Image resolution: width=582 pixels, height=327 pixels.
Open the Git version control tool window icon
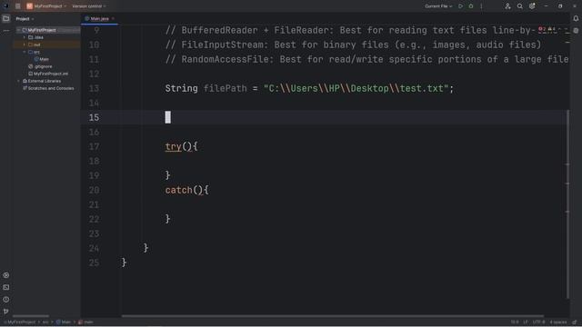tap(6, 312)
